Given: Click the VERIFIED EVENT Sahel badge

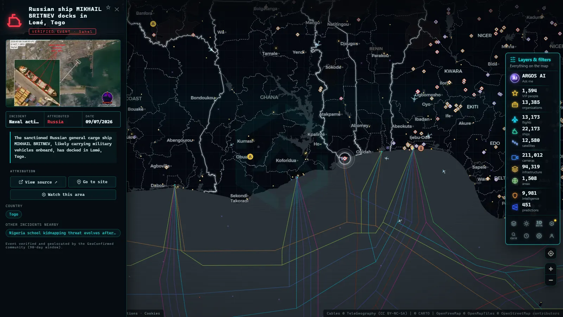Looking at the screenshot, I should (x=62, y=31).
